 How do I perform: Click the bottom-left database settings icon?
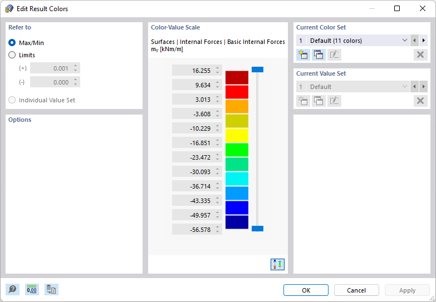pos(51,290)
